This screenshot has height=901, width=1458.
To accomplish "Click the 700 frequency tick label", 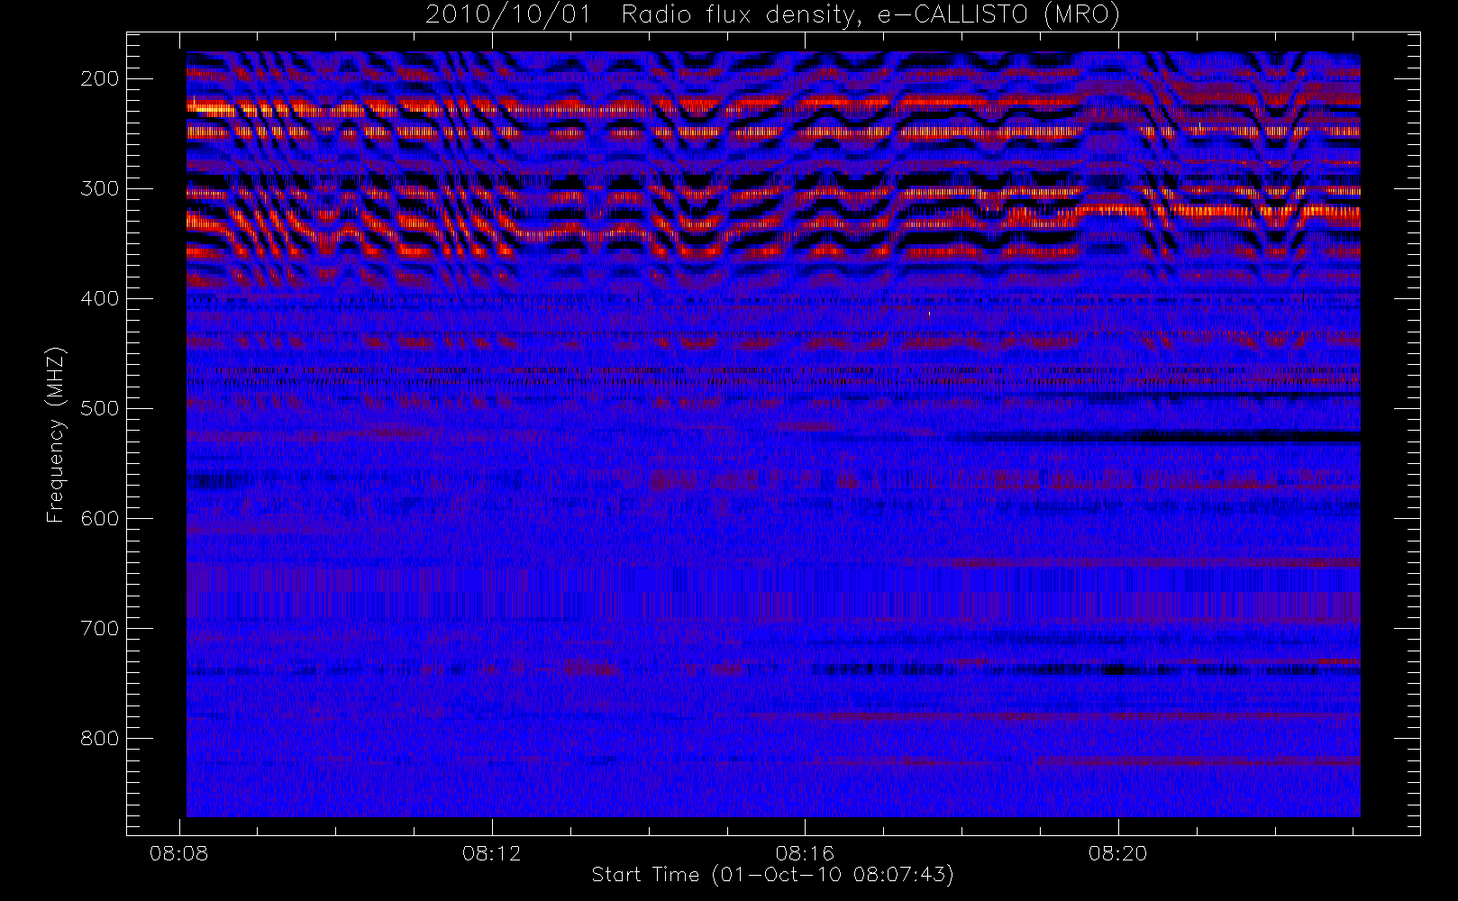I will coord(100,628).
